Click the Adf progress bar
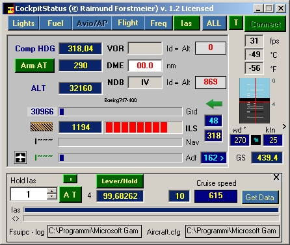Image resolution: width=290 pixels, height=245 pixels. 120,158
